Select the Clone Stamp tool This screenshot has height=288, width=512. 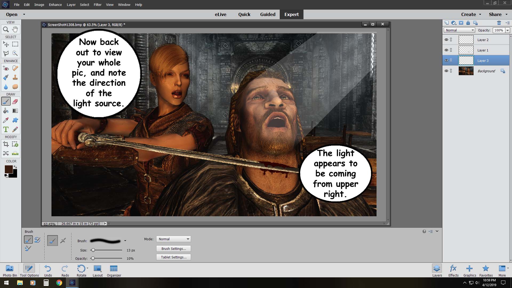15,78
